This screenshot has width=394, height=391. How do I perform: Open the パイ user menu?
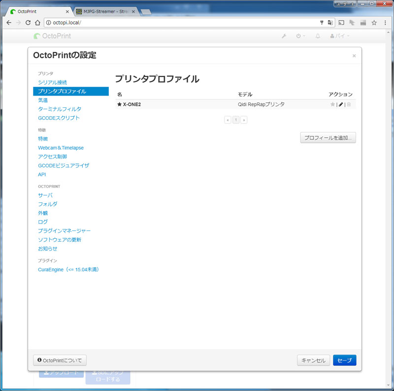point(340,36)
